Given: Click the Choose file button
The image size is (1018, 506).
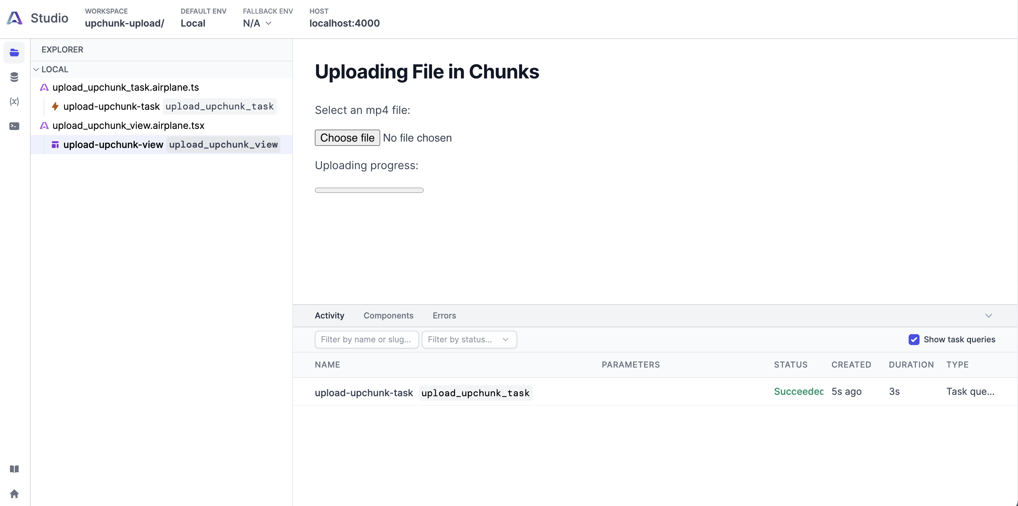Looking at the screenshot, I should [347, 138].
